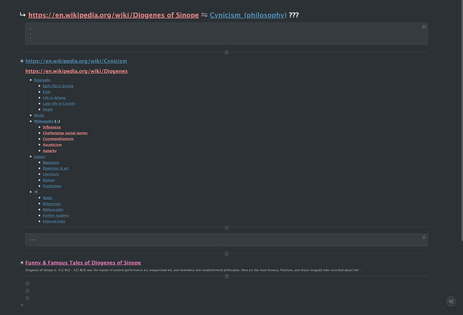Screen dimensions: 463x315
Task: Open the Bibliography link
Action: coord(53,210)
